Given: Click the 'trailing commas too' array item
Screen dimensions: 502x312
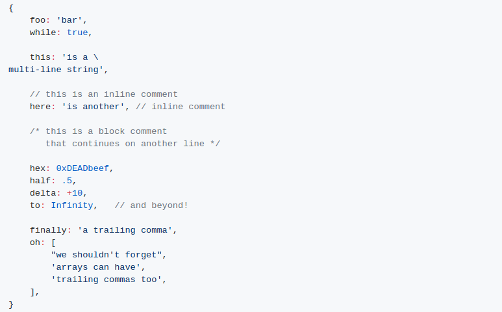Looking at the screenshot, I should point(107,279).
